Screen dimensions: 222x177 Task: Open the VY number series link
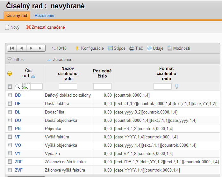[18, 153]
